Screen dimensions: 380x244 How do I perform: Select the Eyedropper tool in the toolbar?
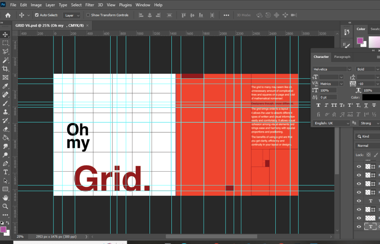[5, 86]
